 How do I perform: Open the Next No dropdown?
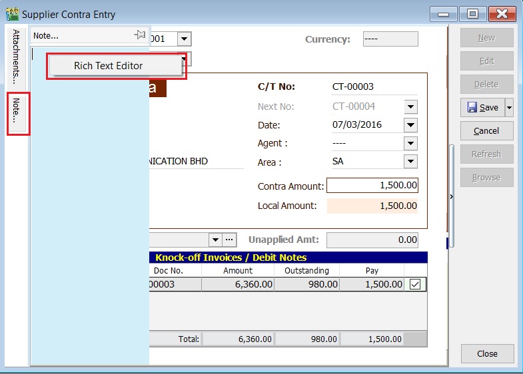tap(410, 106)
